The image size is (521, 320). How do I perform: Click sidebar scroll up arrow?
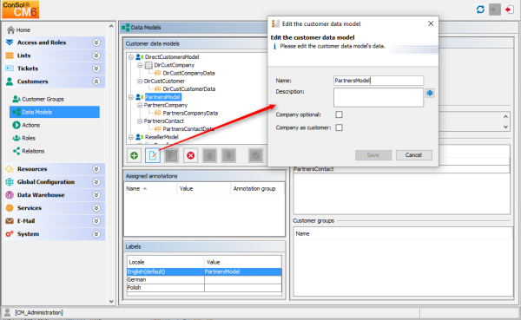[111, 26]
